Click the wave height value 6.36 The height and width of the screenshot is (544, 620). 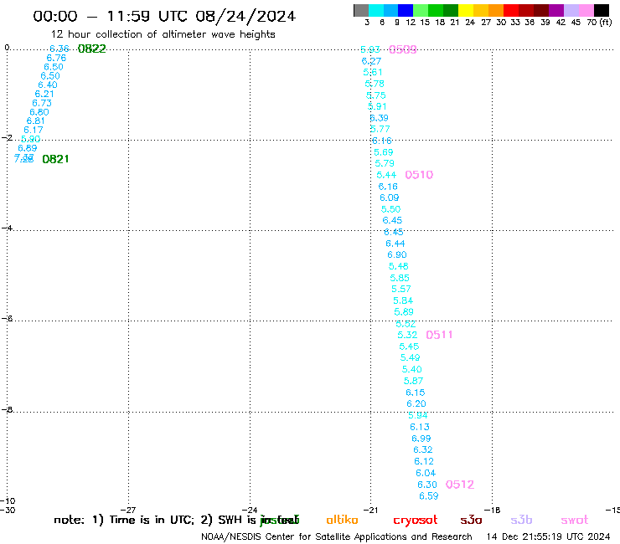pyautogui.click(x=59, y=49)
